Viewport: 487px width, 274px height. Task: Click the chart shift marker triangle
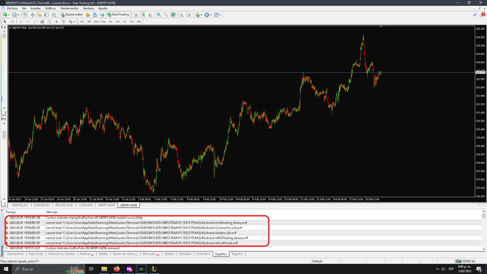pyautogui.click(x=381, y=27)
